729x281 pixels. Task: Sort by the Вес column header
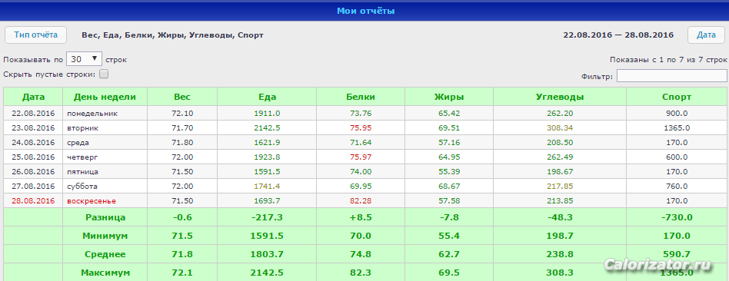[x=182, y=97]
